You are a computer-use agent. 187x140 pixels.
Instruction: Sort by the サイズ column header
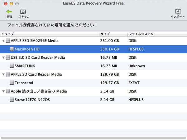(113, 34)
